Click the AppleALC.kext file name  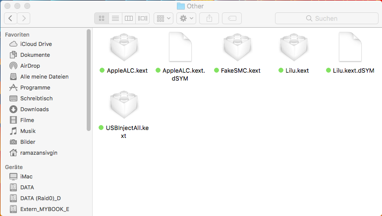[127, 71]
